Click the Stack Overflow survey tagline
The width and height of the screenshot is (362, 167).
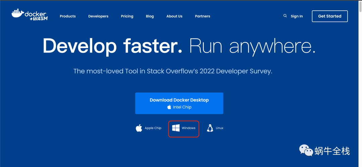click(173, 71)
